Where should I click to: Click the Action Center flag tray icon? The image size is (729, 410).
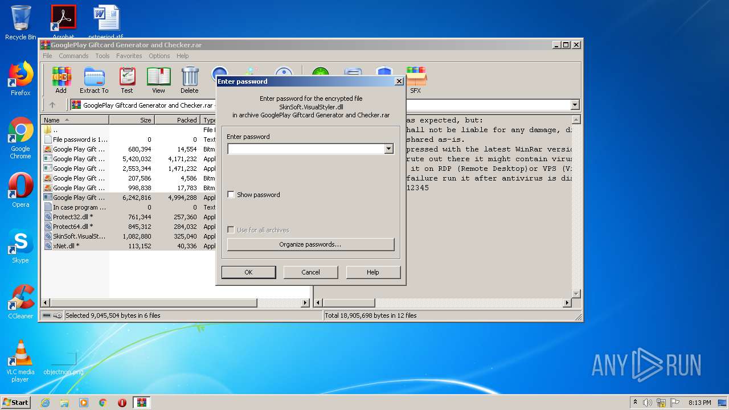point(675,403)
